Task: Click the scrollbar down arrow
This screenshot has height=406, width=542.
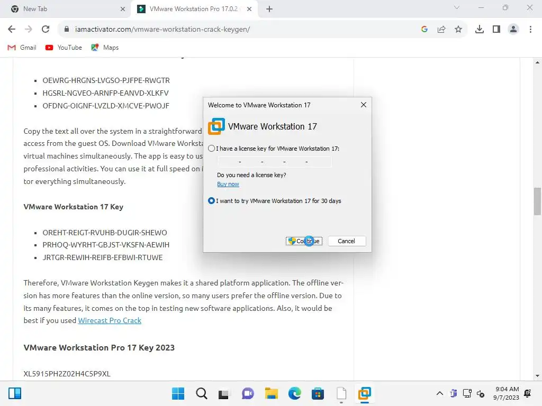Action: tap(537, 376)
